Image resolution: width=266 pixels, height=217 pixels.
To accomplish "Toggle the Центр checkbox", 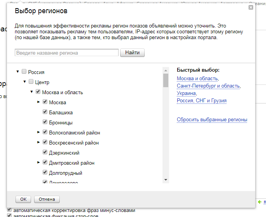I will click(x=31, y=82).
